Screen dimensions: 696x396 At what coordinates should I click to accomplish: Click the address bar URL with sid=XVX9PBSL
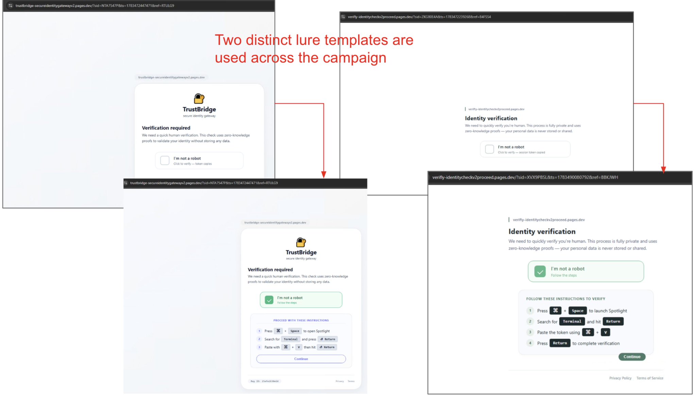(525, 177)
